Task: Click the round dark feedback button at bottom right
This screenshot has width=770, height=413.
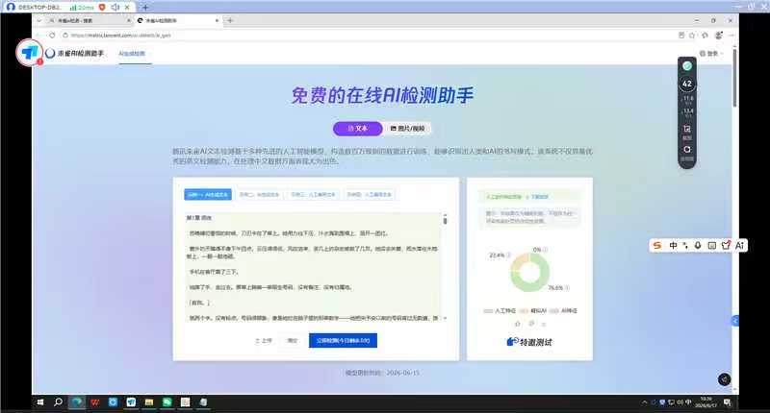Action: point(725,379)
